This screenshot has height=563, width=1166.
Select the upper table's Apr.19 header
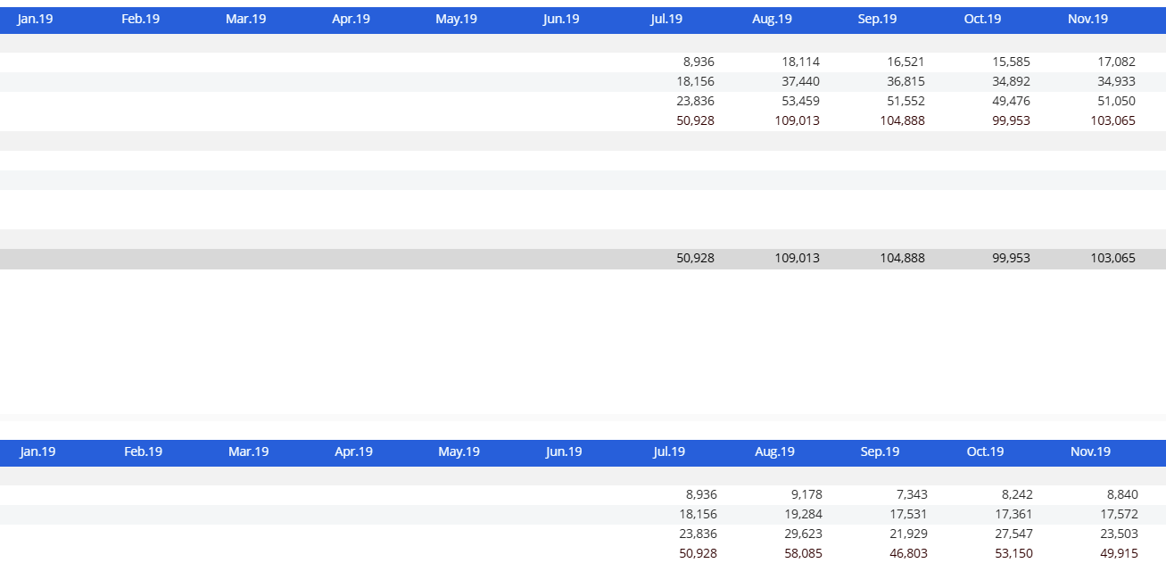coord(351,19)
